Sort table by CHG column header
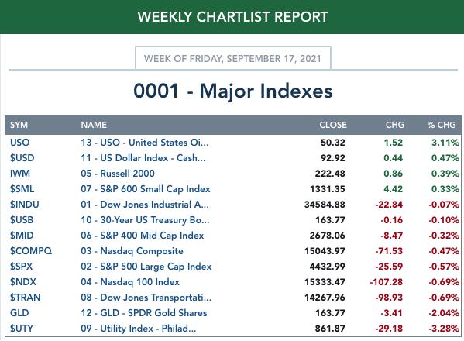This screenshot has width=464, height=341. tap(395, 125)
